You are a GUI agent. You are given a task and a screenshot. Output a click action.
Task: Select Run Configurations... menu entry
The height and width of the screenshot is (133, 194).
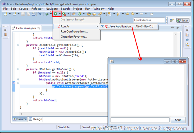[74, 32]
